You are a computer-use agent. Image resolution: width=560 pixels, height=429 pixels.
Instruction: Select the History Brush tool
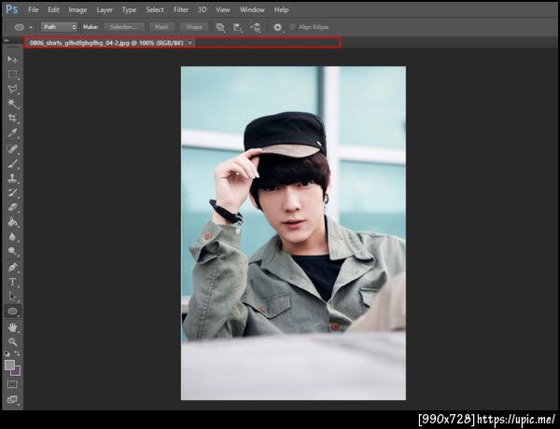12,193
